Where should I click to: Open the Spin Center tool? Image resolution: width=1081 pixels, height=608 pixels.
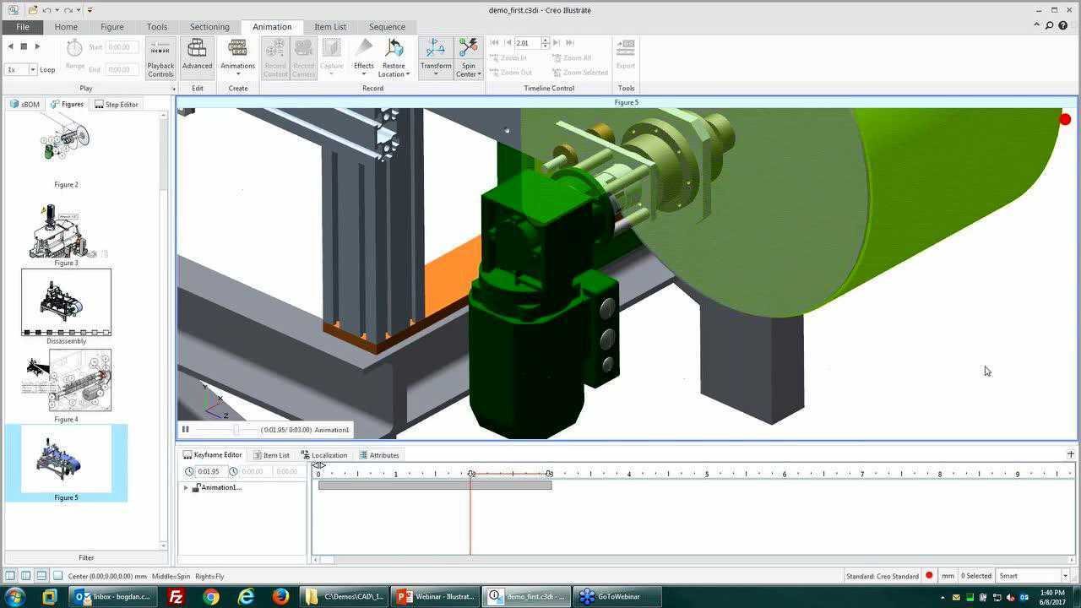(468, 55)
